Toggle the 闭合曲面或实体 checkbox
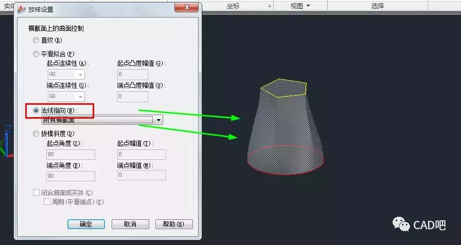The image size is (461, 245). tap(36, 193)
